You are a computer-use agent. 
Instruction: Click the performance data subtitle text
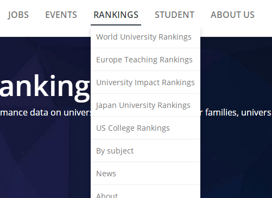46,113
